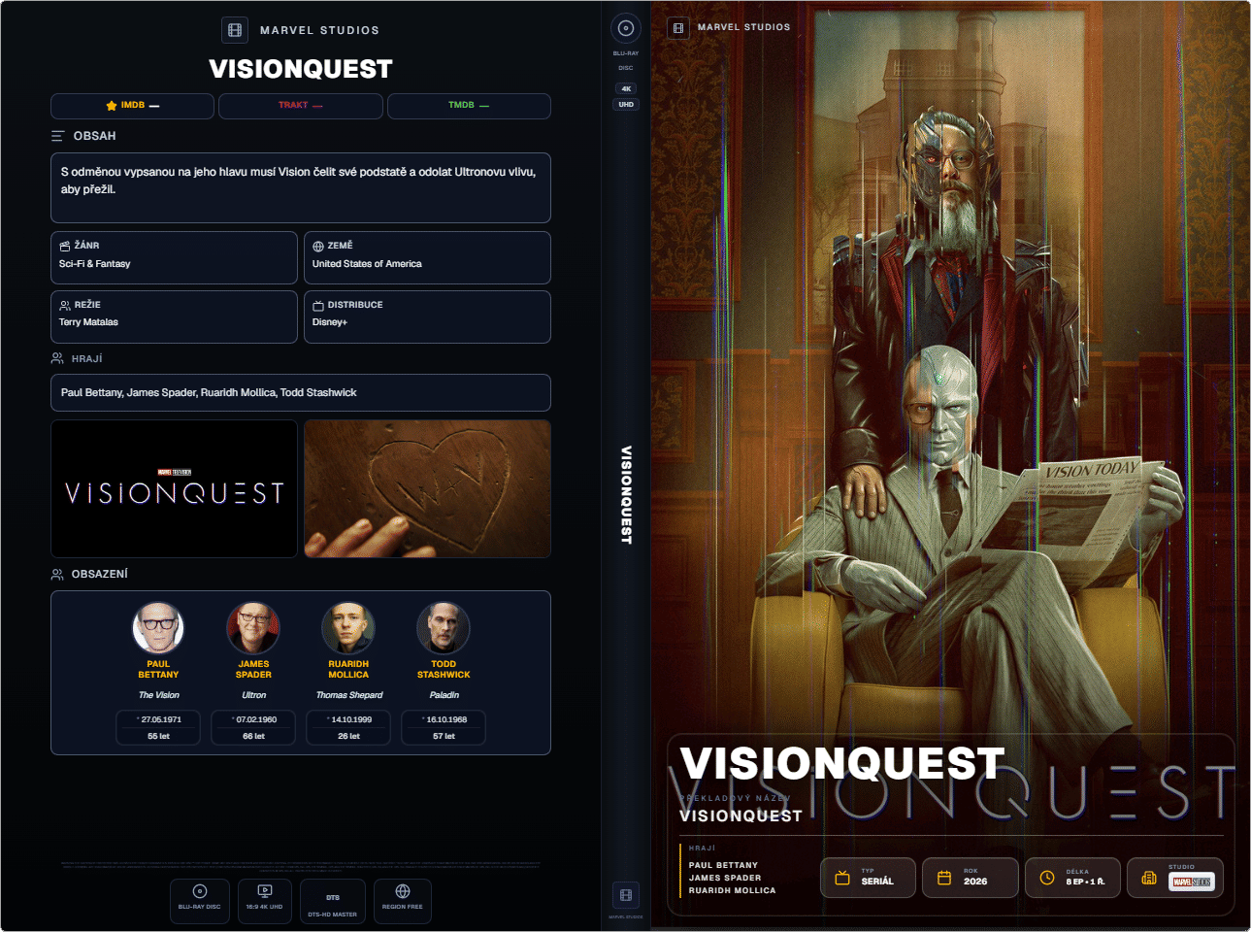The image size is (1251, 932).
Task: Click the UHD label on the spine
Action: click(x=626, y=104)
